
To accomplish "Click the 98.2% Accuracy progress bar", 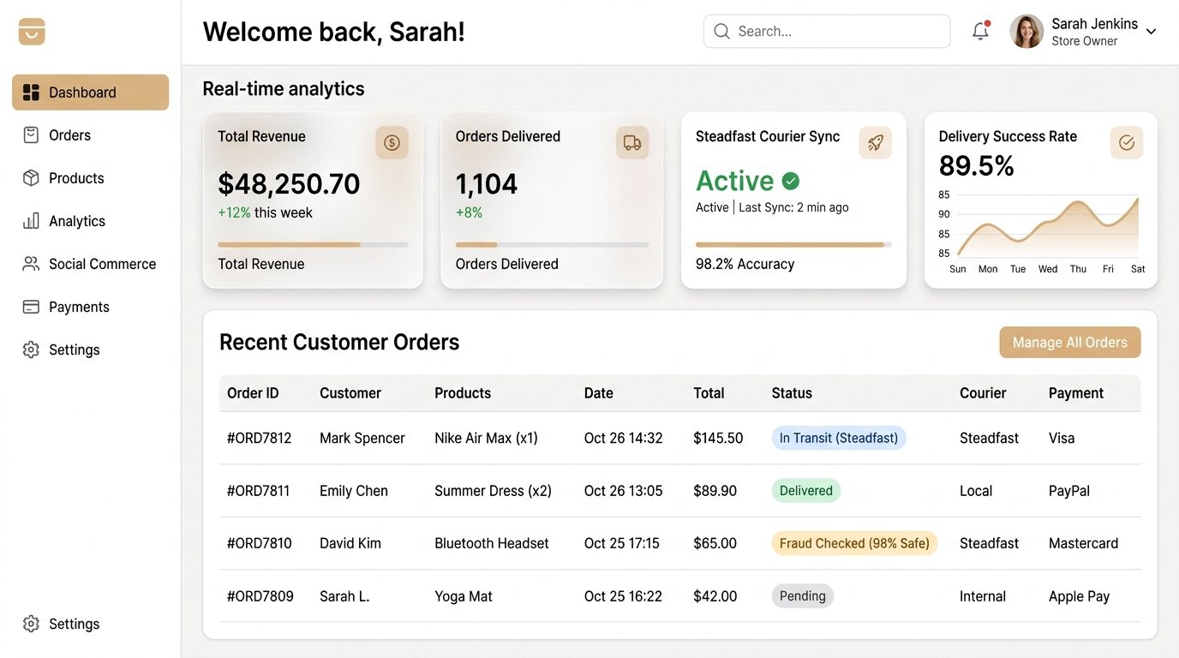I will (793, 245).
